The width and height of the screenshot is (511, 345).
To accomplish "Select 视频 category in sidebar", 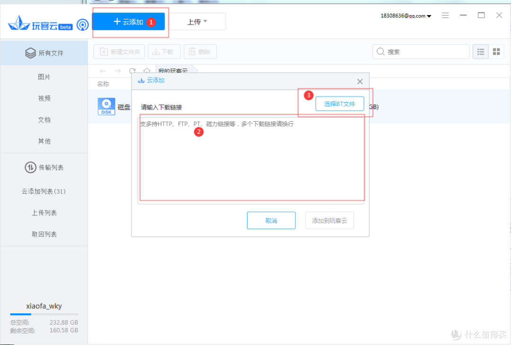I will click(x=44, y=98).
